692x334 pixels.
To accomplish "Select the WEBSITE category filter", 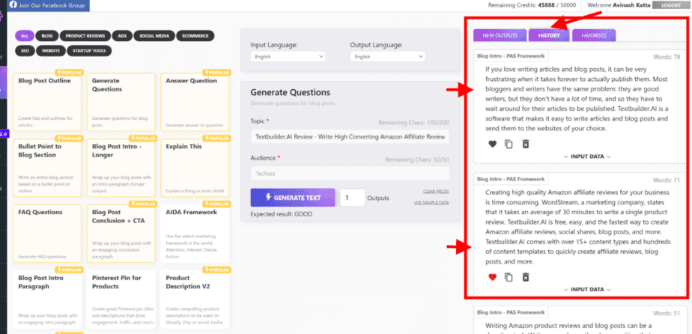I will (51, 51).
